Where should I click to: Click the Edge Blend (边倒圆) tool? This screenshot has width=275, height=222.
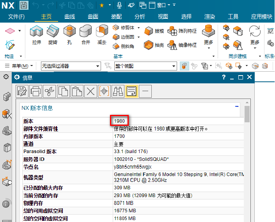point(124,37)
